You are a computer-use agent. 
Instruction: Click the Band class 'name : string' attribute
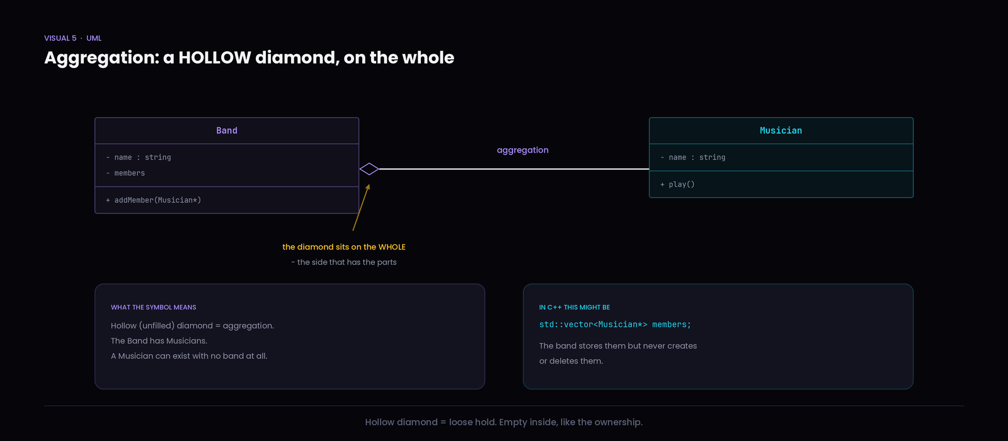[139, 157]
